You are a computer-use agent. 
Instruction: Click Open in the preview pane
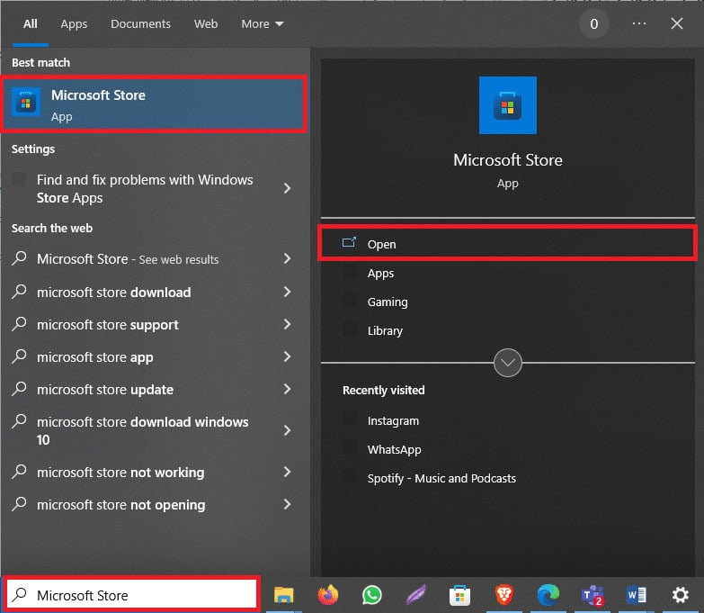(508, 244)
